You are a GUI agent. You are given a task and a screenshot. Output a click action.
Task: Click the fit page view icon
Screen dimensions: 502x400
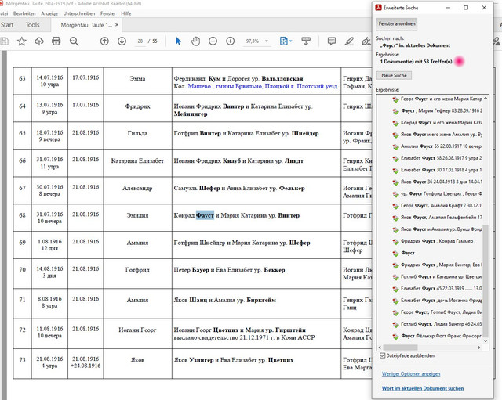[284, 41]
